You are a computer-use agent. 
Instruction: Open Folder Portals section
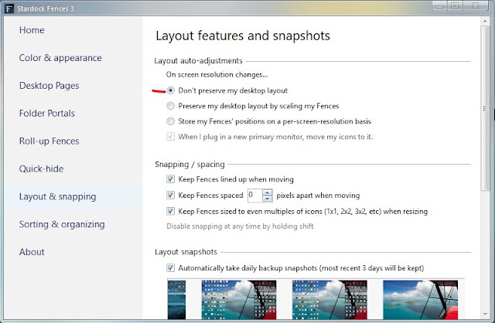click(x=46, y=114)
